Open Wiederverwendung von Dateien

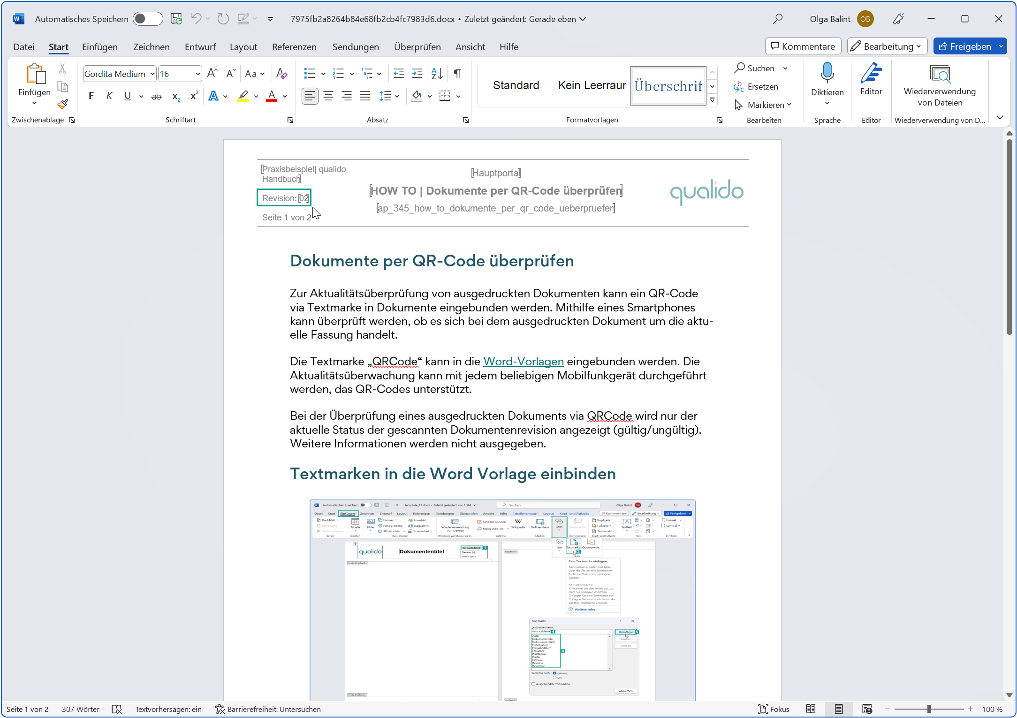coord(940,86)
